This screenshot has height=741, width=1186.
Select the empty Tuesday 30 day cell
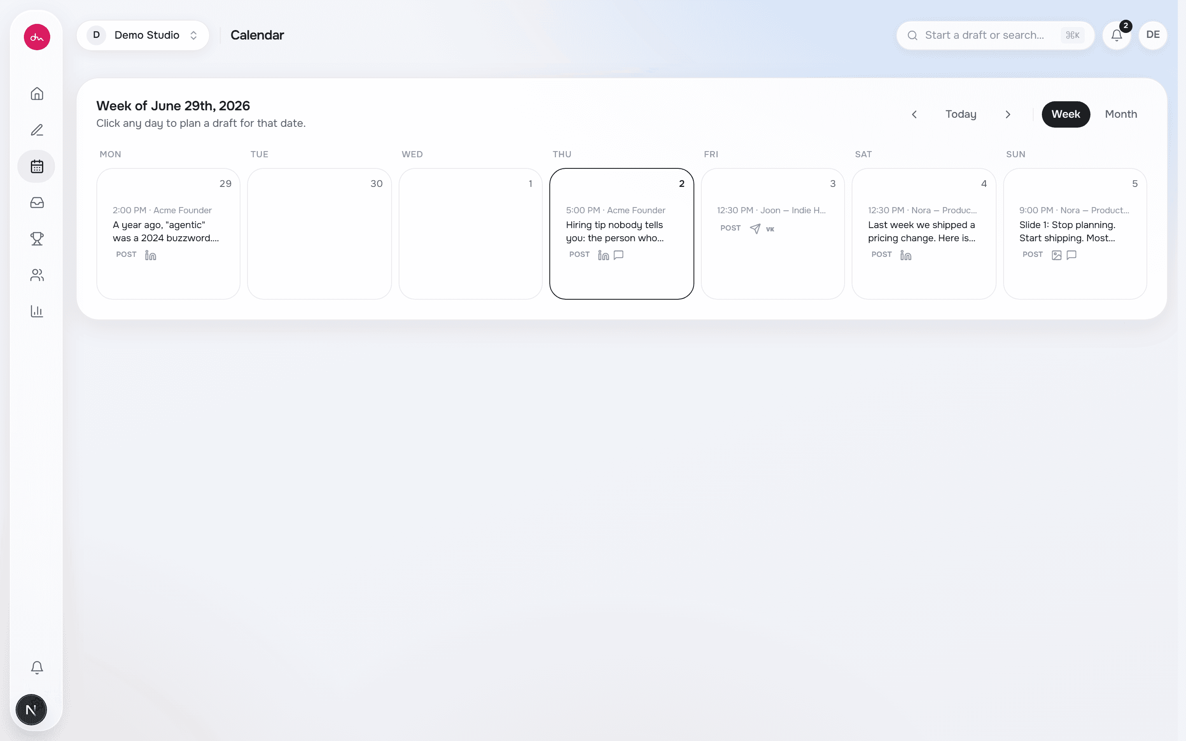coord(320,234)
